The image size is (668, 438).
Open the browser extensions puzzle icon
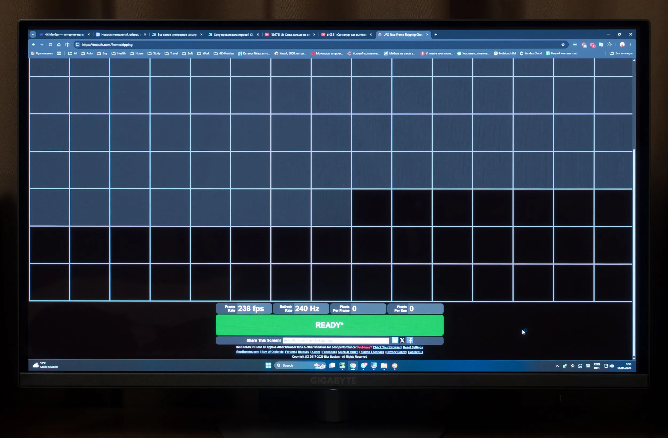click(609, 45)
